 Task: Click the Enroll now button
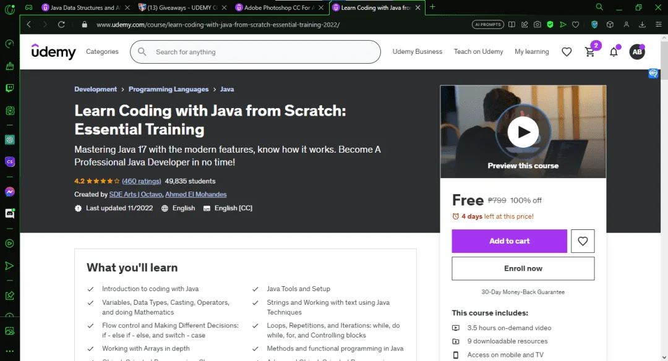point(523,269)
